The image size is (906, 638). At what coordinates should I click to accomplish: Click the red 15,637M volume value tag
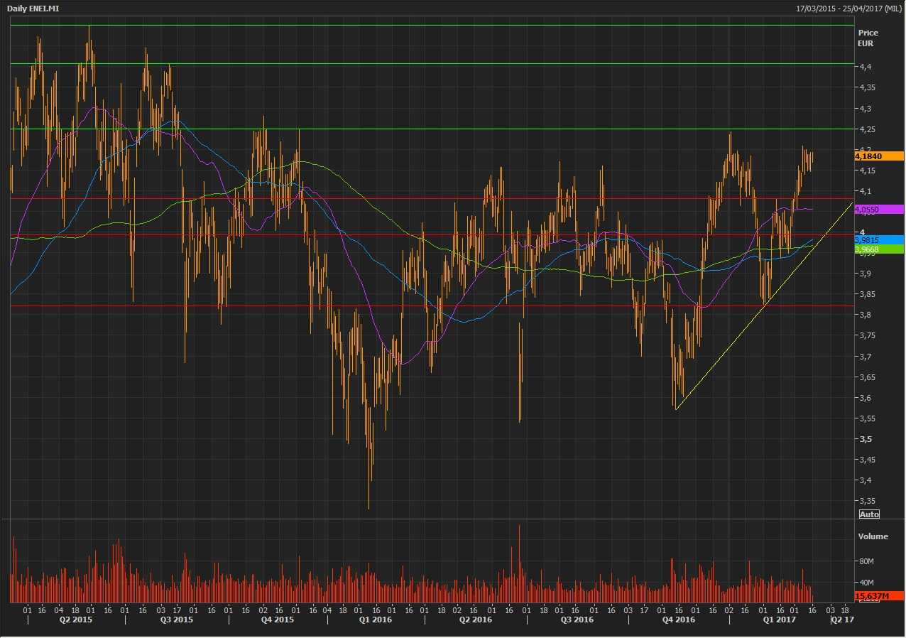879,596
